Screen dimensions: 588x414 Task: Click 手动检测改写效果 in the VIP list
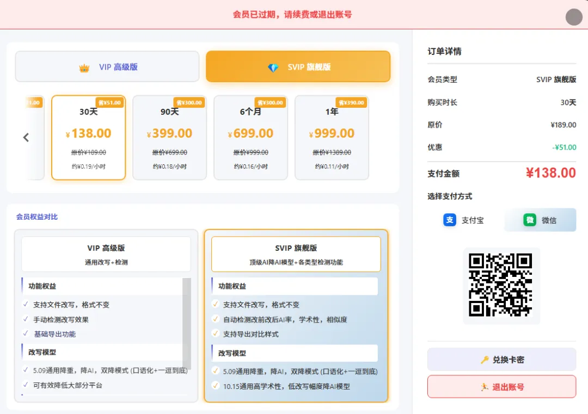click(x=61, y=319)
